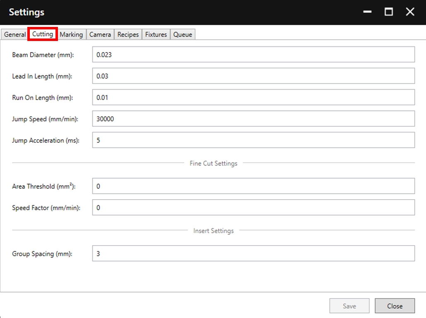
Task: Open the Recipes tab
Action: [128, 34]
